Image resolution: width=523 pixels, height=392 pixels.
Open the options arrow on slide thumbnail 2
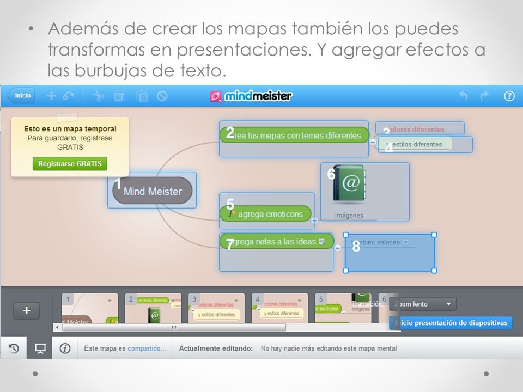pos(173,301)
